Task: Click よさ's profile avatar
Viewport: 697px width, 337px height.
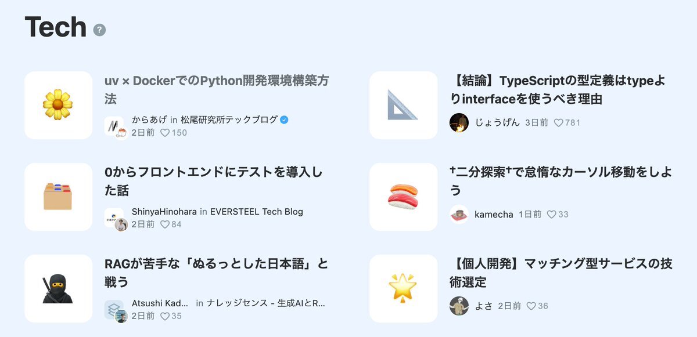Action: point(459,306)
